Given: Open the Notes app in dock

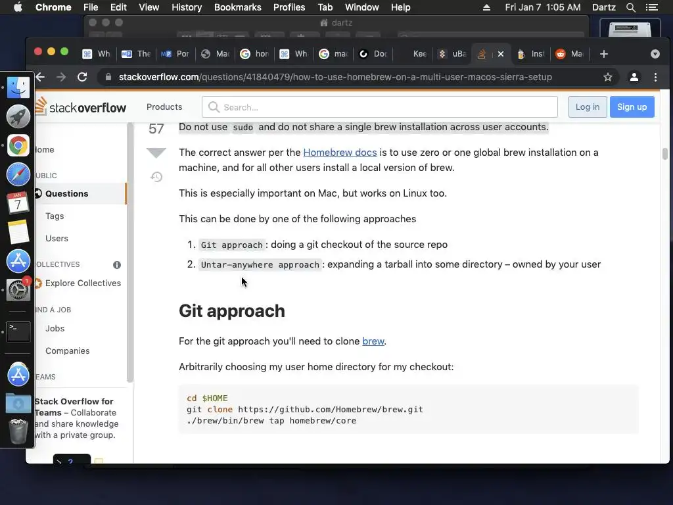Looking at the screenshot, I should [18, 232].
